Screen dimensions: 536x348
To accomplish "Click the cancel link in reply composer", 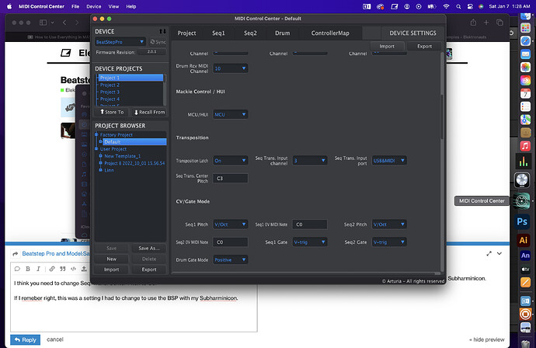I will pyautogui.click(x=54, y=339).
